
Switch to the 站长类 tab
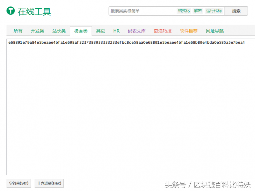pyautogui.click(x=59, y=31)
